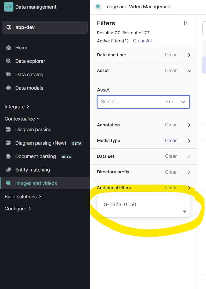This screenshot has height=289, width=206.
Task: Open the Asset select dropdown arrow
Action: click(x=183, y=102)
